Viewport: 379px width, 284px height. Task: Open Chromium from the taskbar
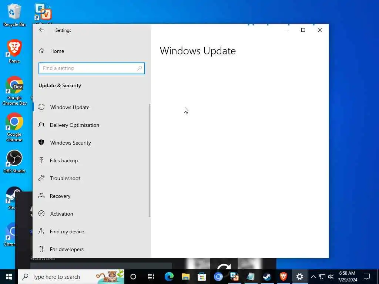[x=218, y=277]
